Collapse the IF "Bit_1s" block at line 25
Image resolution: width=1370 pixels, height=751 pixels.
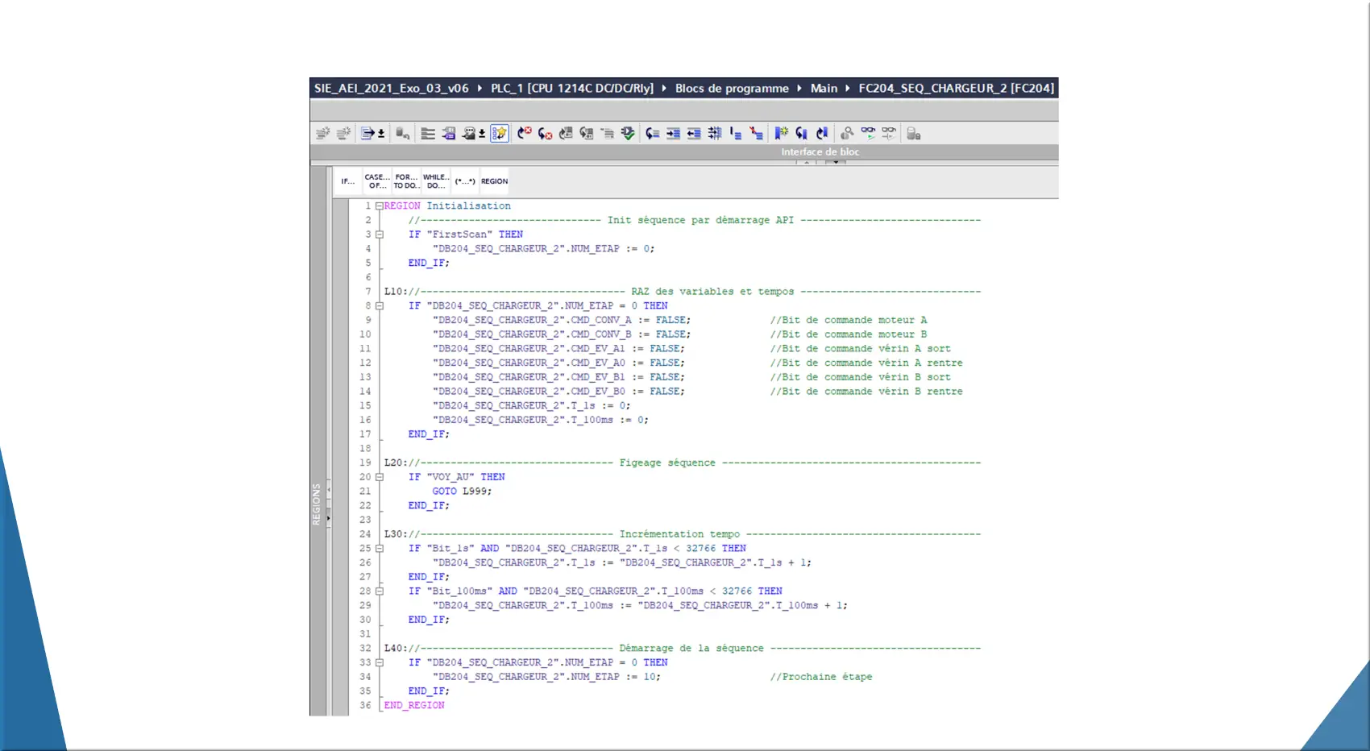click(379, 549)
